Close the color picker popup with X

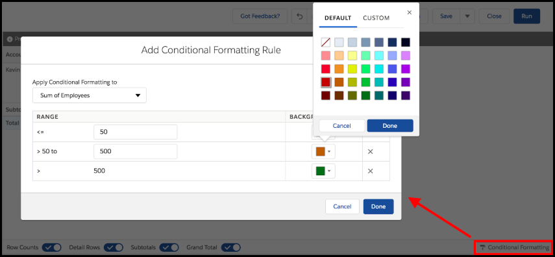[409, 13]
